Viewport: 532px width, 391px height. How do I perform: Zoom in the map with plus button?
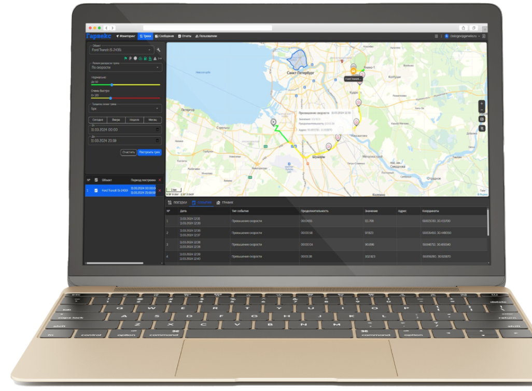(482, 104)
